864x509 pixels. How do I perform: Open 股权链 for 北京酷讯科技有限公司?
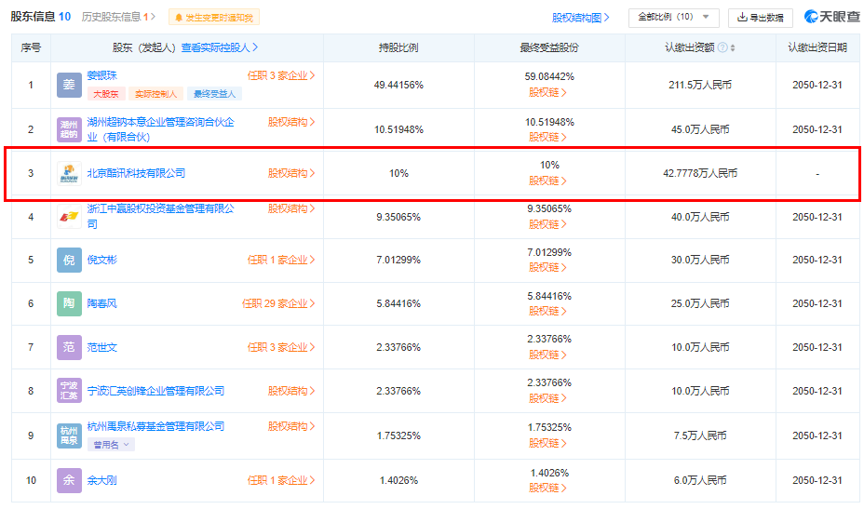point(548,181)
